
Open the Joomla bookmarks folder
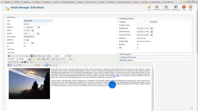tap(55, 2)
